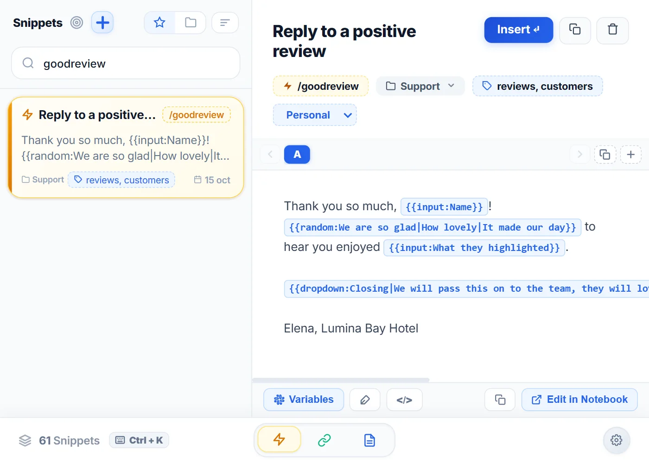Switch to the notes document tab
Viewport: 649px width, 463px height.
pyautogui.click(x=369, y=440)
